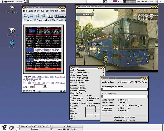The height and width of the screenshot is (131, 164).
Task: Open teletext subpage 13 link
Action: tap(64, 77)
